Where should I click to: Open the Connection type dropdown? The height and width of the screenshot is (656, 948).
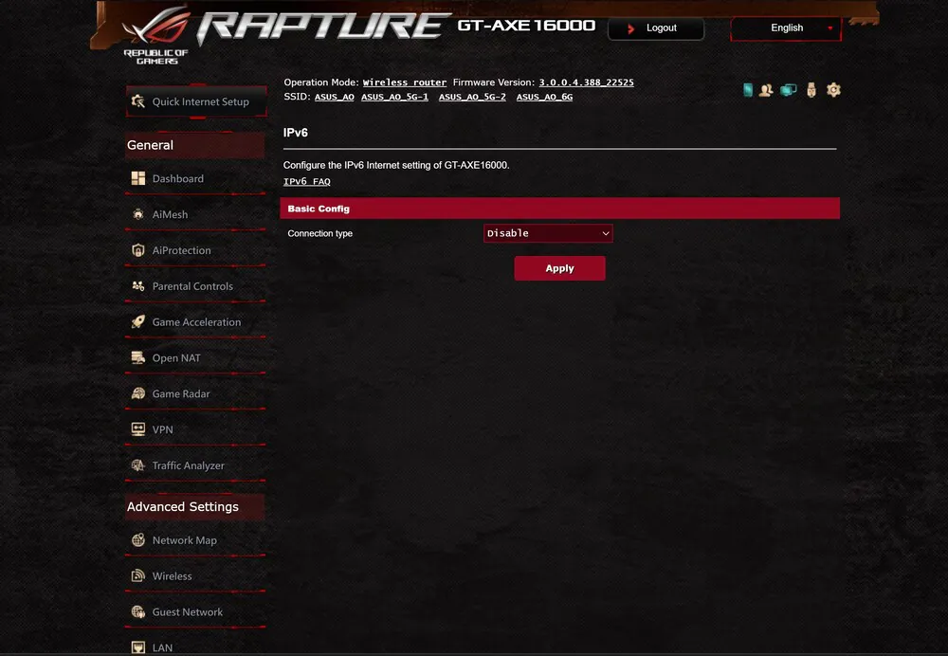click(x=548, y=233)
